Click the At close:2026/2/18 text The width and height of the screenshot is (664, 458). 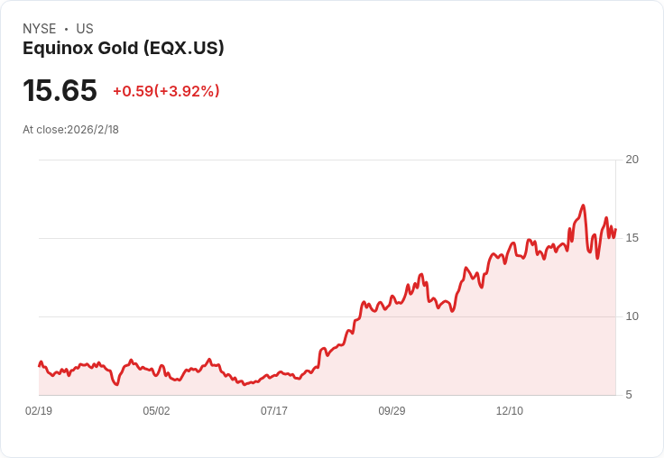pyautogui.click(x=70, y=130)
